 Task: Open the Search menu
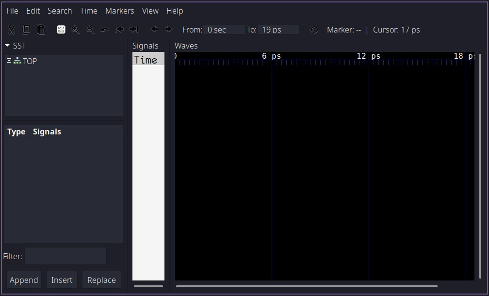pyautogui.click(x=60, y=11)
